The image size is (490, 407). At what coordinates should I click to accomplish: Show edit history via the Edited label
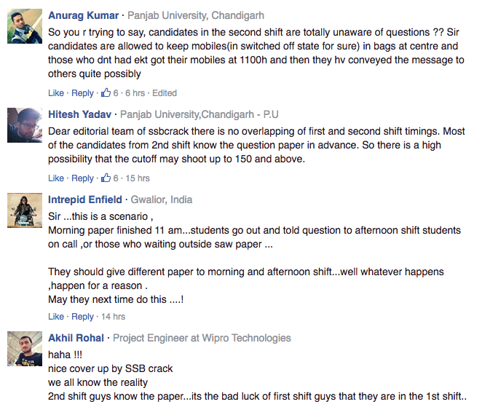point(165,93)
